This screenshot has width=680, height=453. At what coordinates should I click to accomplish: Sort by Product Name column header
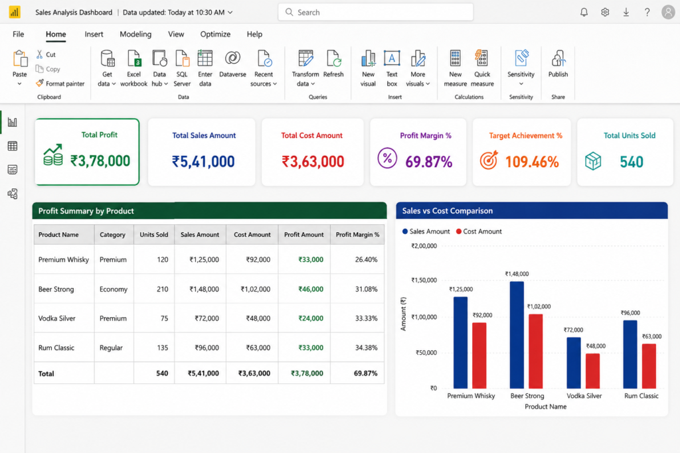click(x=64, y=234)
